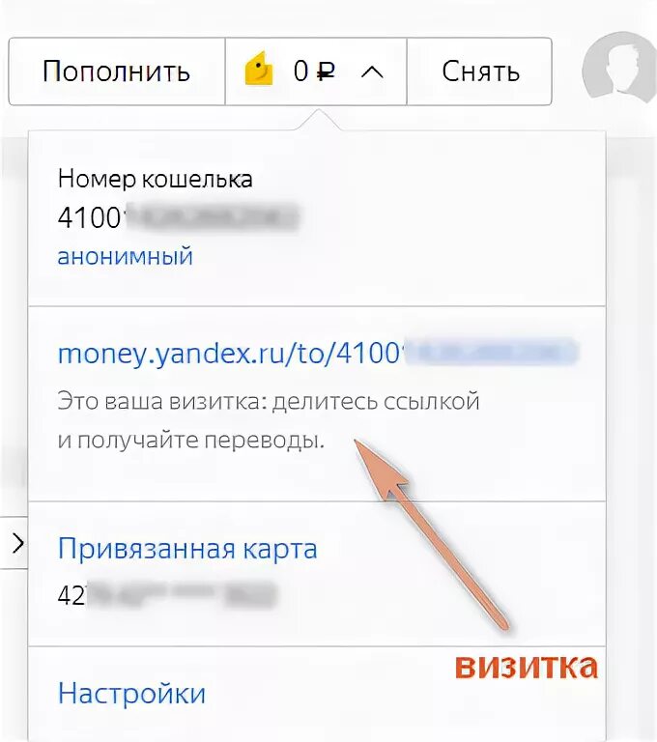Image resolution: width=657 pixels, height=742 pixels.
Task: Open Настройки in the wallet menu
Action: tap(131, 694)
